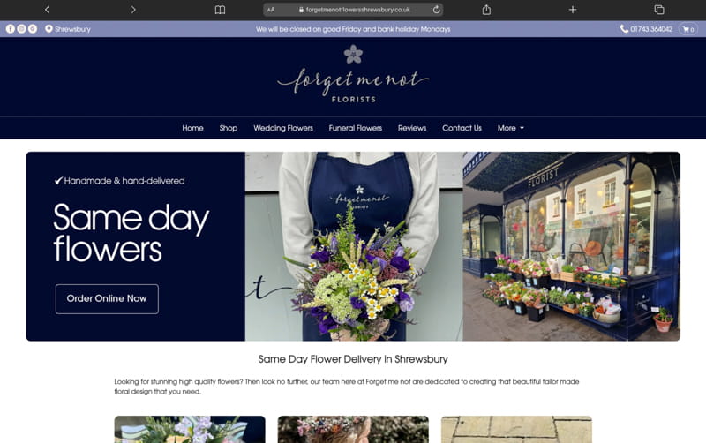
Task: Open the Shop menu item
Action: point(229,128)
